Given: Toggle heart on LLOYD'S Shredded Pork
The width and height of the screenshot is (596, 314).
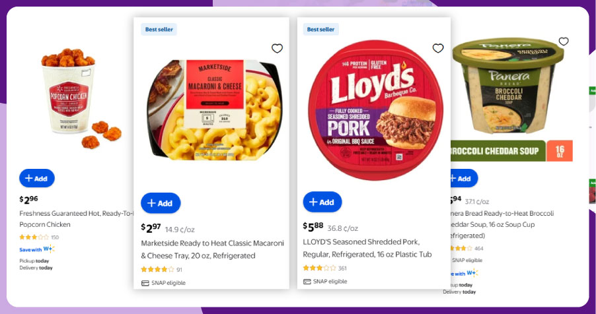Looking at the screenshot, I should 438,48.
